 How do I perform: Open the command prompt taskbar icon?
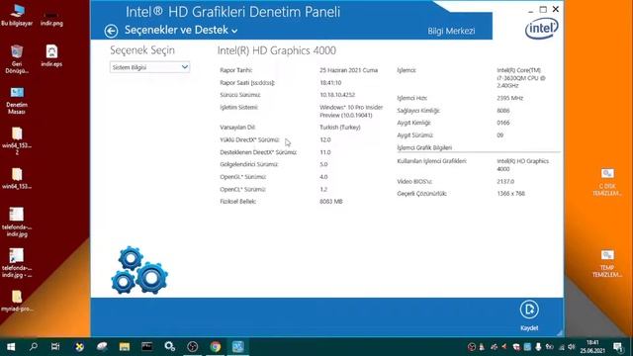coord(147,347)
